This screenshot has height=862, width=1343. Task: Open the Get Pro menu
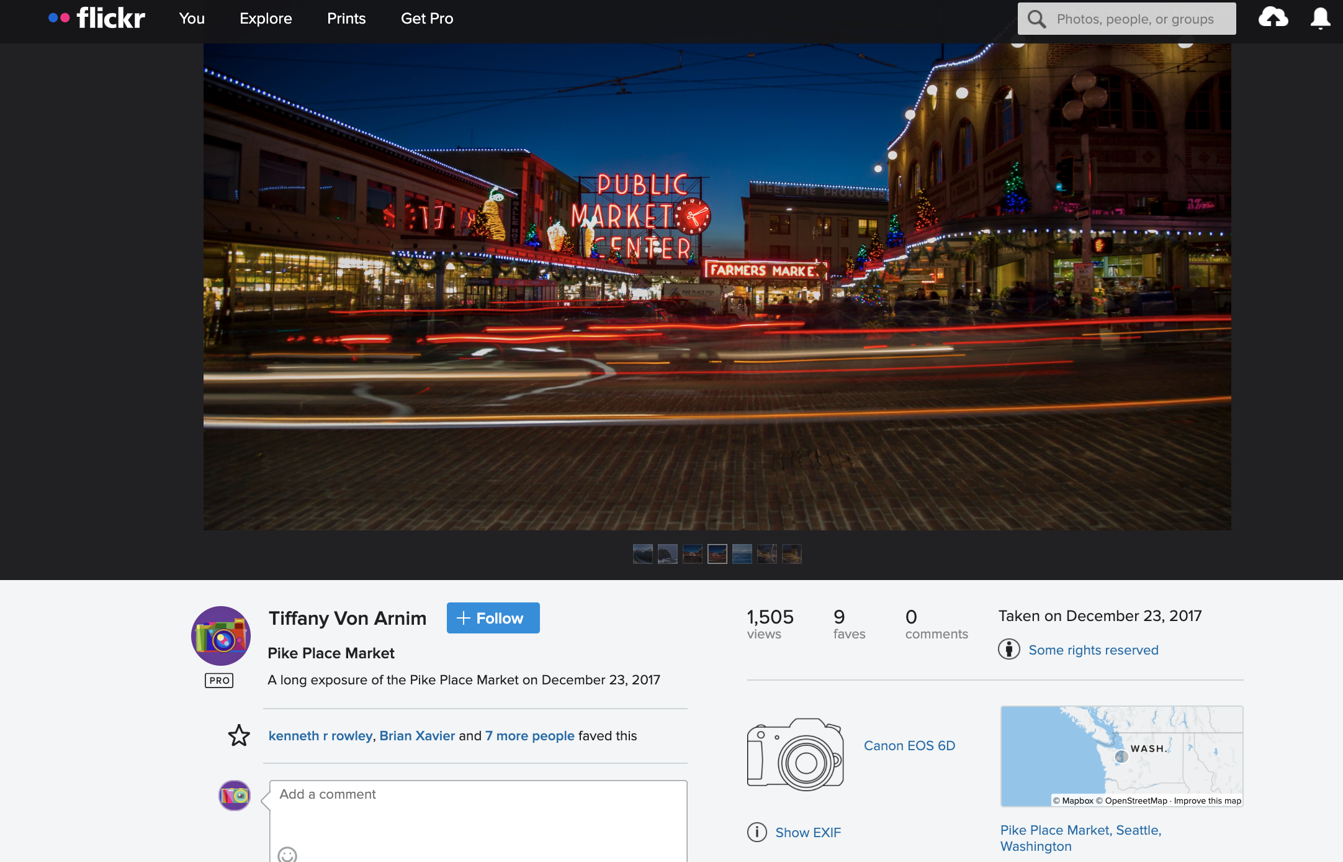tap(427, 19)
